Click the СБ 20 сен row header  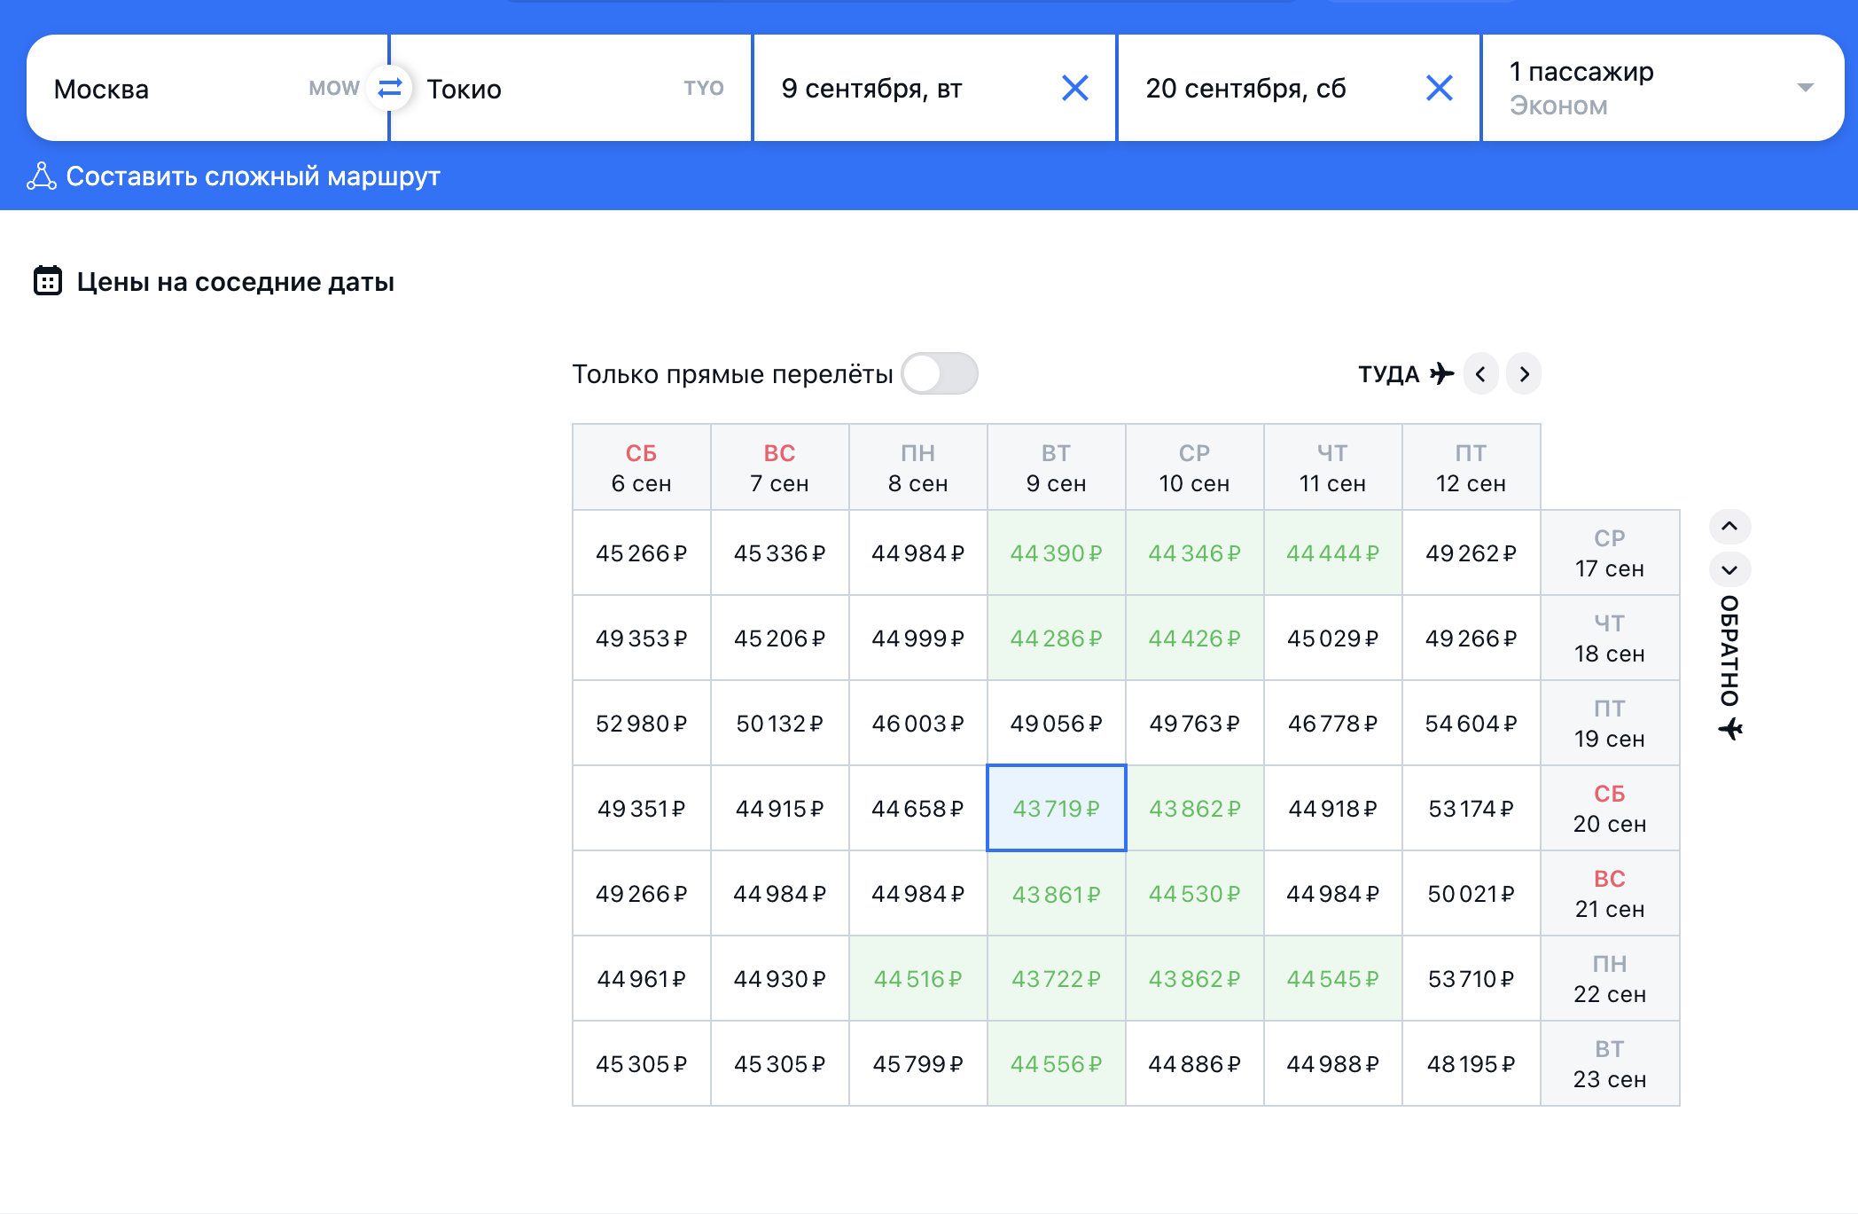coord(1609,808)
